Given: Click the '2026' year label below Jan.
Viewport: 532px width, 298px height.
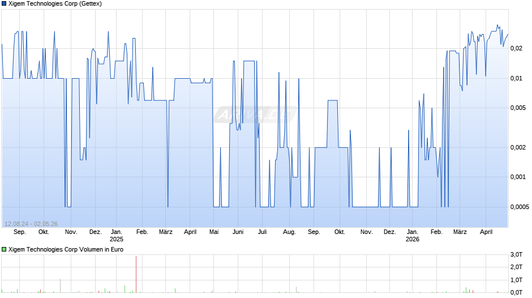Looking at the screenshot, I should (413, 239).
